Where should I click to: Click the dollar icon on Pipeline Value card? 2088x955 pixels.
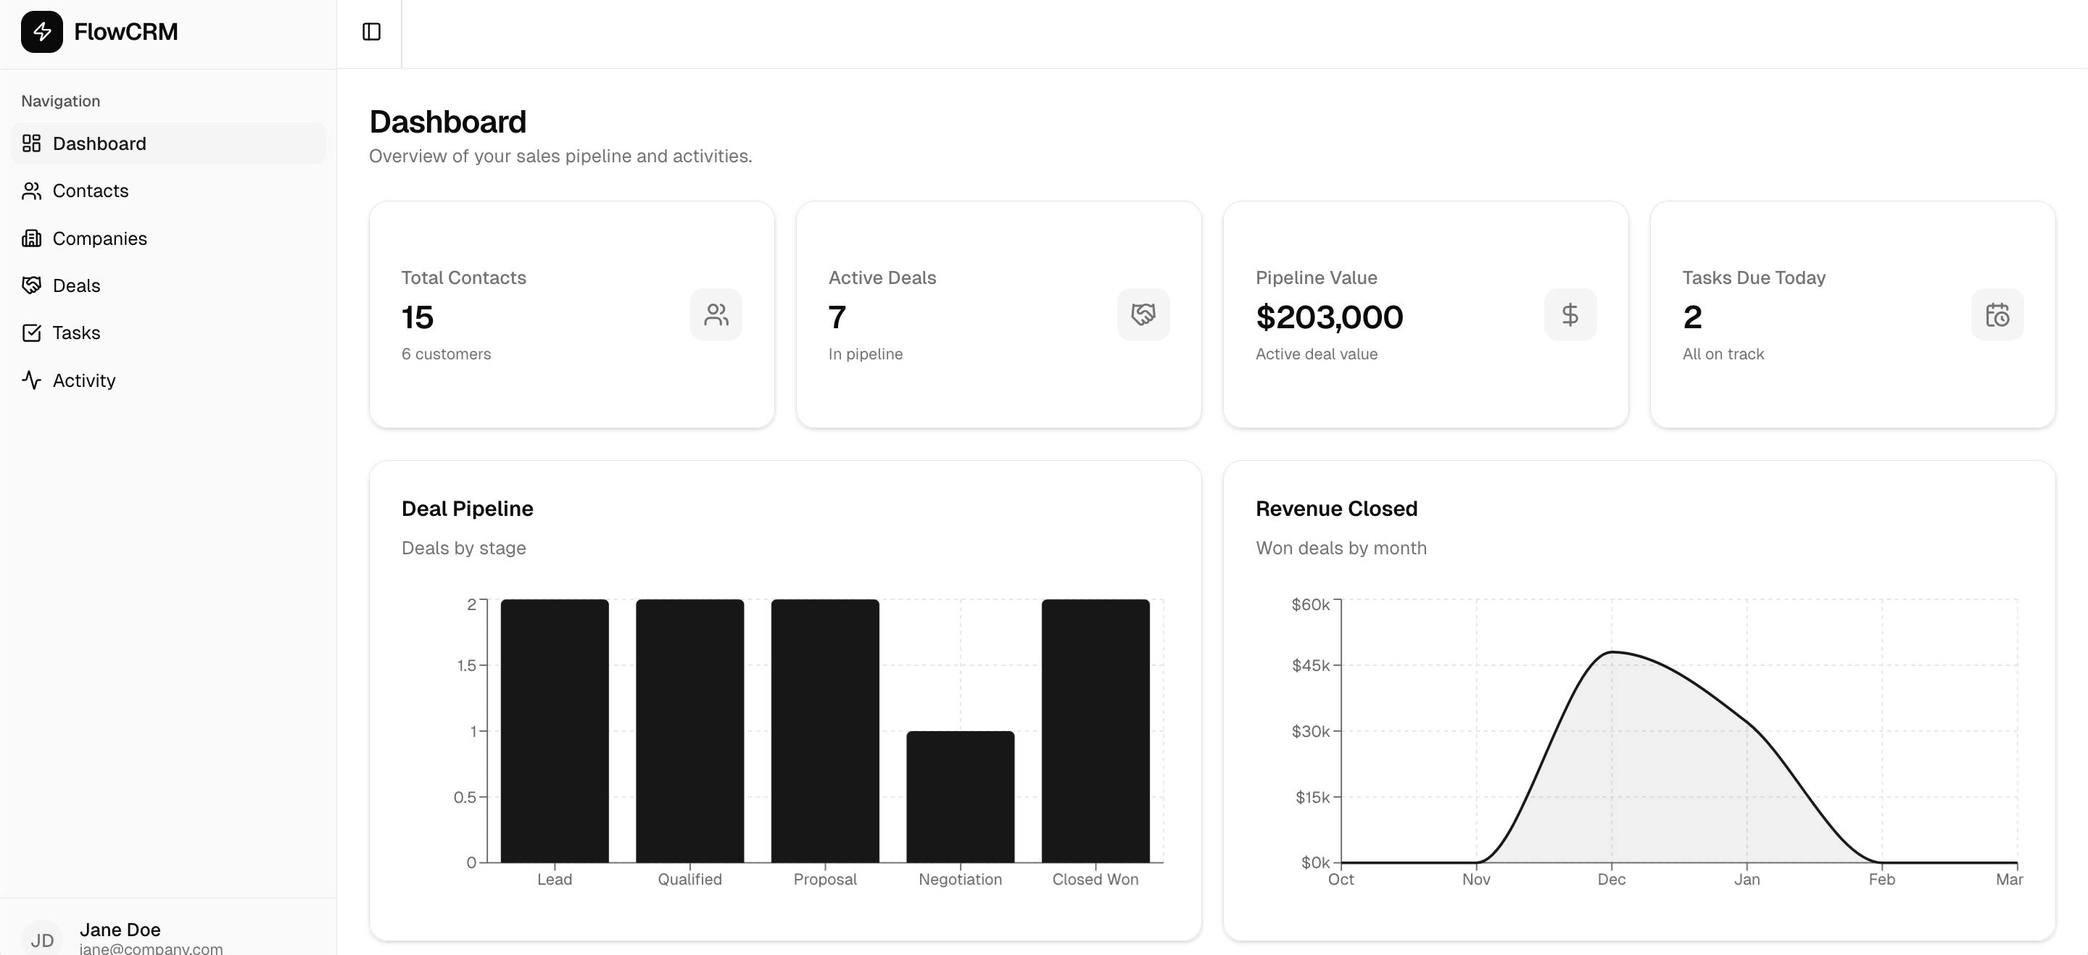tap(1571, 314)
